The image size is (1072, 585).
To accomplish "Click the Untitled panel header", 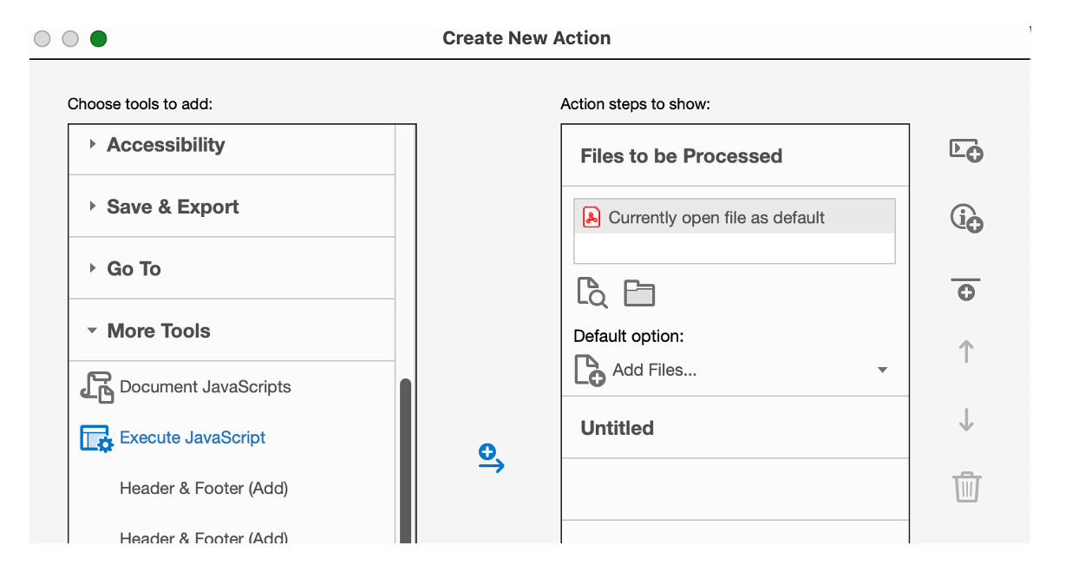I will click(618, 428).
